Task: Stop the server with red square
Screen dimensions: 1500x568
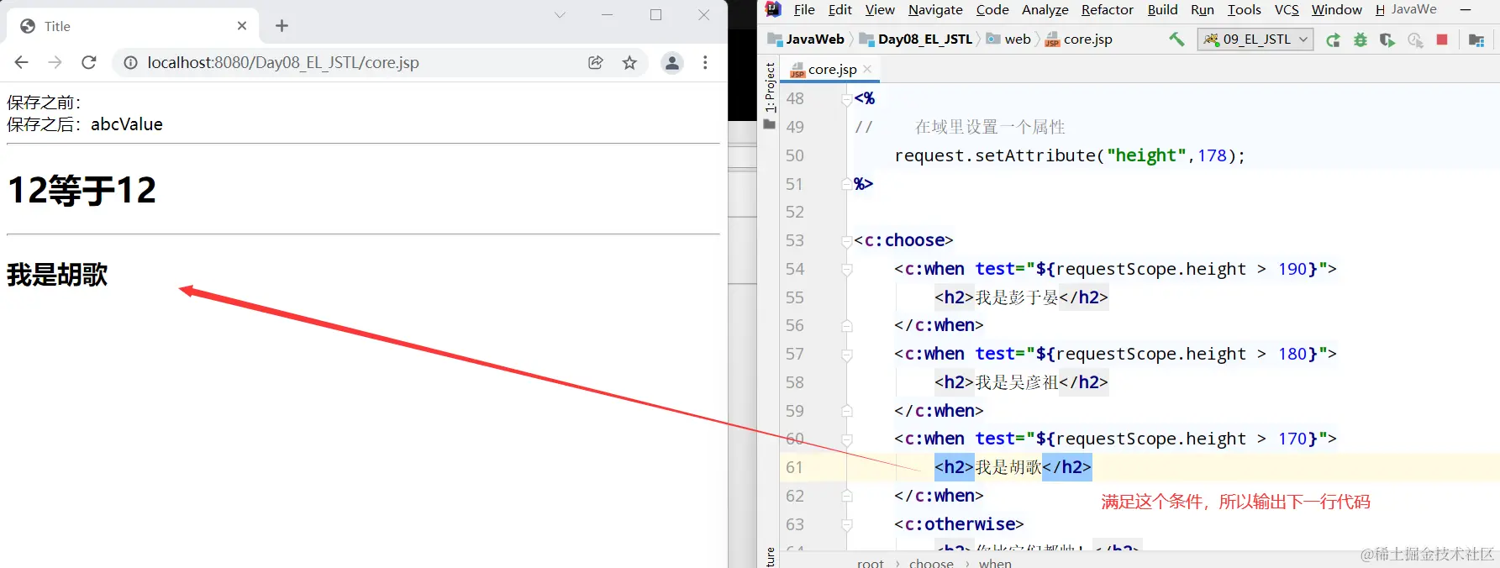Action: [x=1442, y=39]
